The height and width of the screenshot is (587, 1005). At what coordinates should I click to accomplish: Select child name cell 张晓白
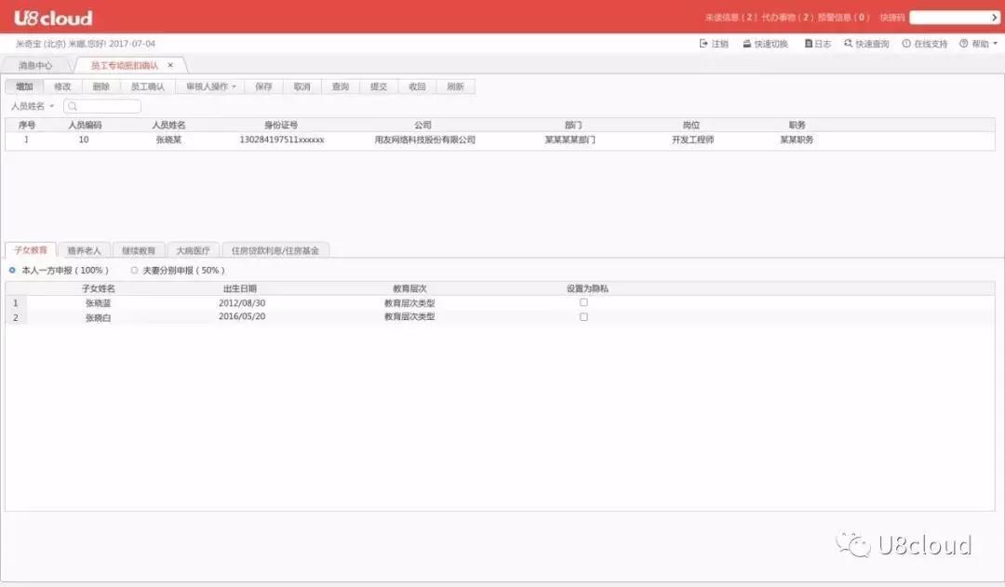click(x=98, y=318)
